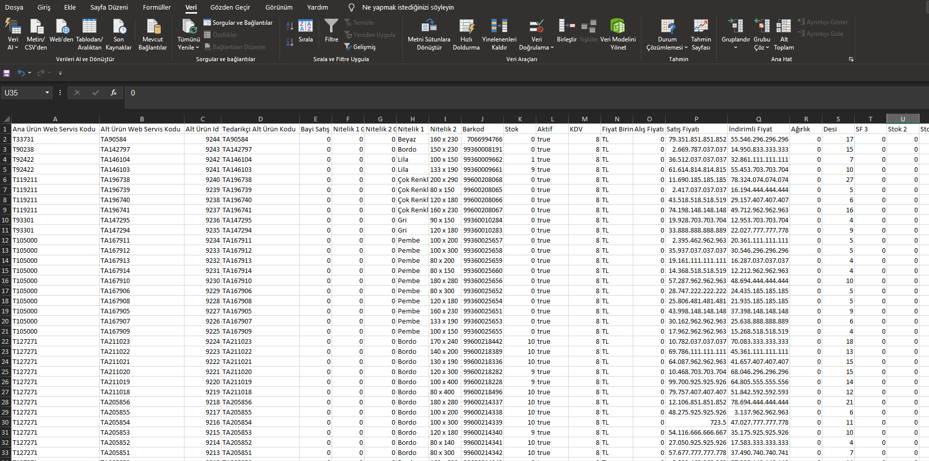Open the Dosya menu tab
This screenshot has width=929, height=461.
[14, 7]
